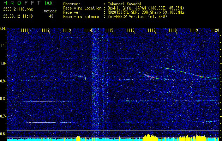The width and height of the screenshot is (222, 141).
Task: Click time marker 1111
Action: click(x=24, y=30)
